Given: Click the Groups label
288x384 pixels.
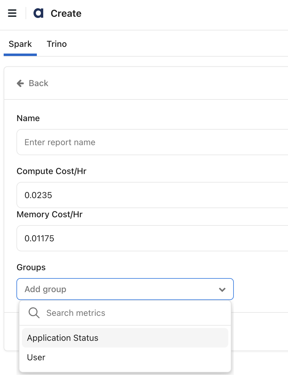Looking at the screenshot, I should [x=31, y=267].
